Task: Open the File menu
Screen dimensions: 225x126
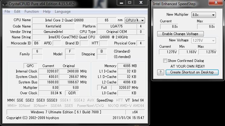Action: pos(7,11)
